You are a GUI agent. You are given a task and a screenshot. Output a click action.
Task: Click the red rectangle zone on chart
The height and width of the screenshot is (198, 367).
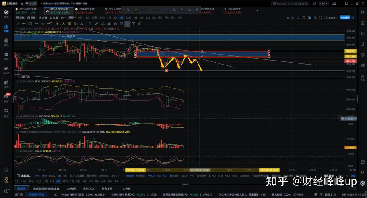pos(203,55)
